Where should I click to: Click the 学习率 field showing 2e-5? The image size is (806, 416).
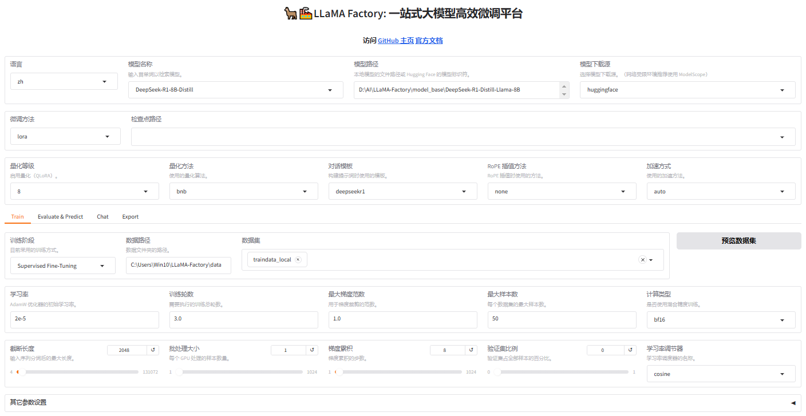(x=85, y=320)
